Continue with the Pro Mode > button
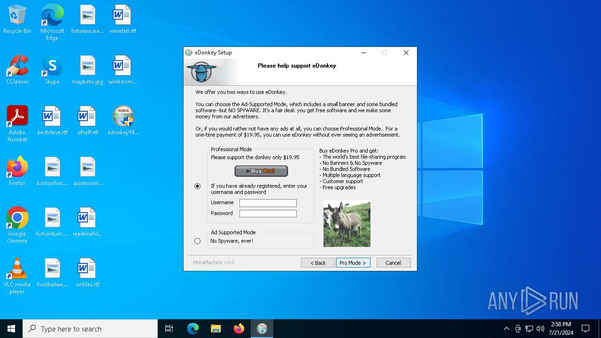The width and height of the screenshot is (601, 338). tap(353, 263)
